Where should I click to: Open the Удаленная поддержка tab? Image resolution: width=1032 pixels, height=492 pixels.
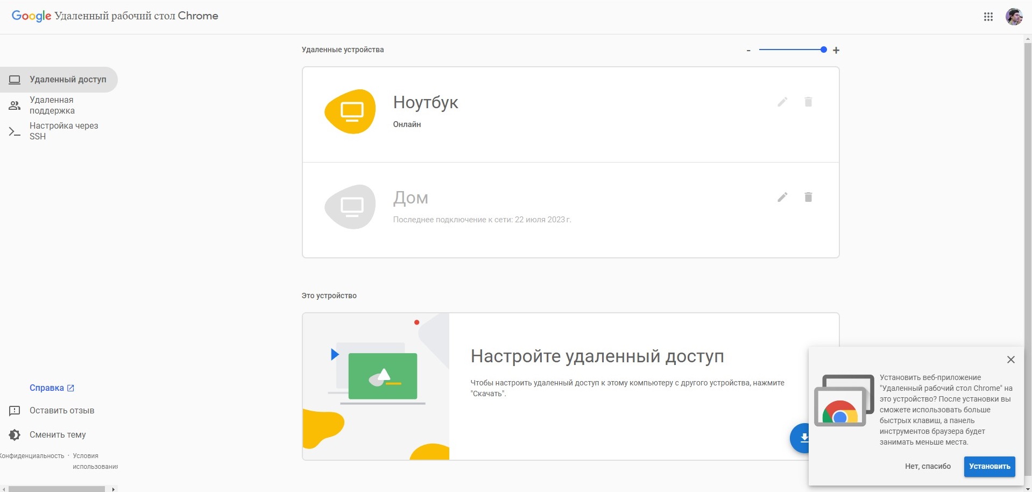pos(59,106)
